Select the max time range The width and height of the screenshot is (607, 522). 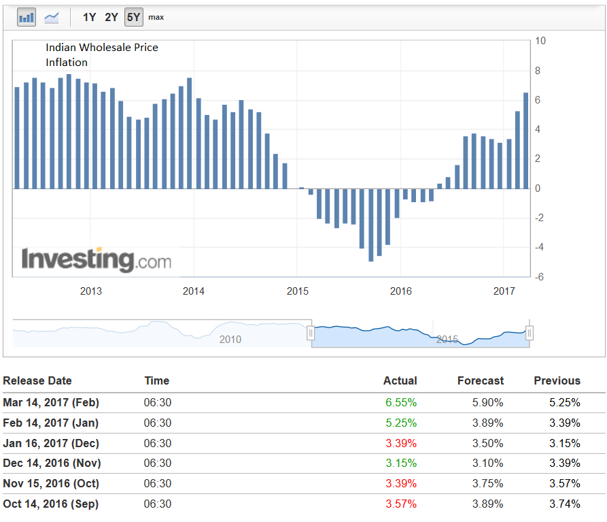tap(156, 18)
